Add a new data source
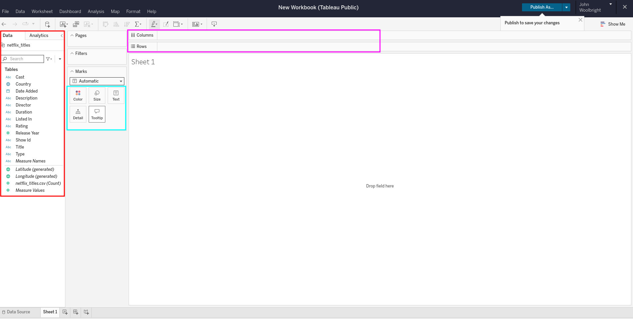 (x=47, y=24)
